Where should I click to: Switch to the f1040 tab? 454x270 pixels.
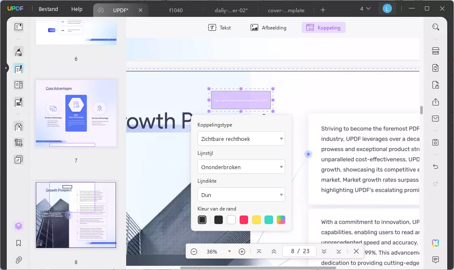tap(176, 10)
